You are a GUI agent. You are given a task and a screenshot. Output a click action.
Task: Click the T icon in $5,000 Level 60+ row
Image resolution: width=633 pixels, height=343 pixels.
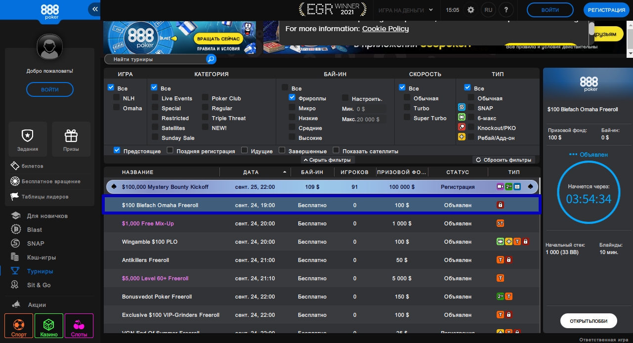click(x=500, y=278)
